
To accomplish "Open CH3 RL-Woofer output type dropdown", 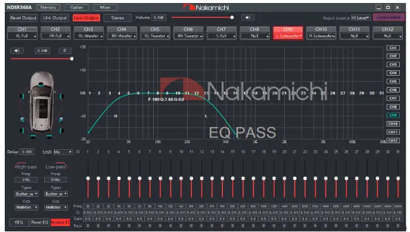I will click(x=89, y=36).
